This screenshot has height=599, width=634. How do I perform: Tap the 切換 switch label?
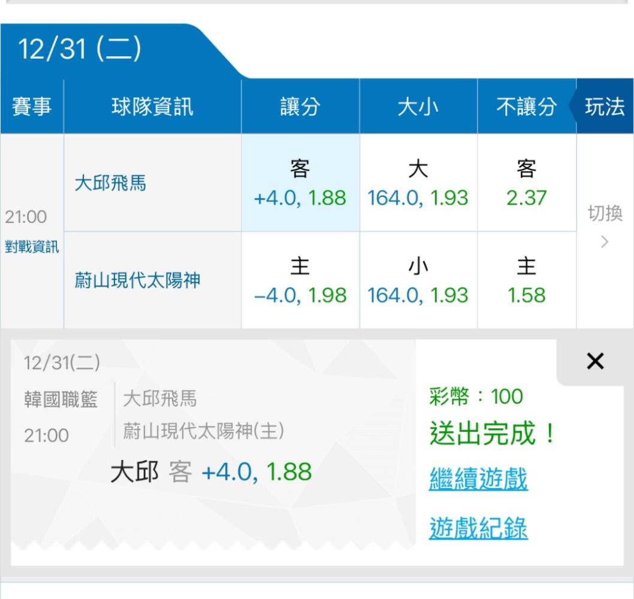point(605,213)
